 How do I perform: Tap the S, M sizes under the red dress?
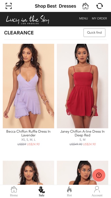(82, 140)
